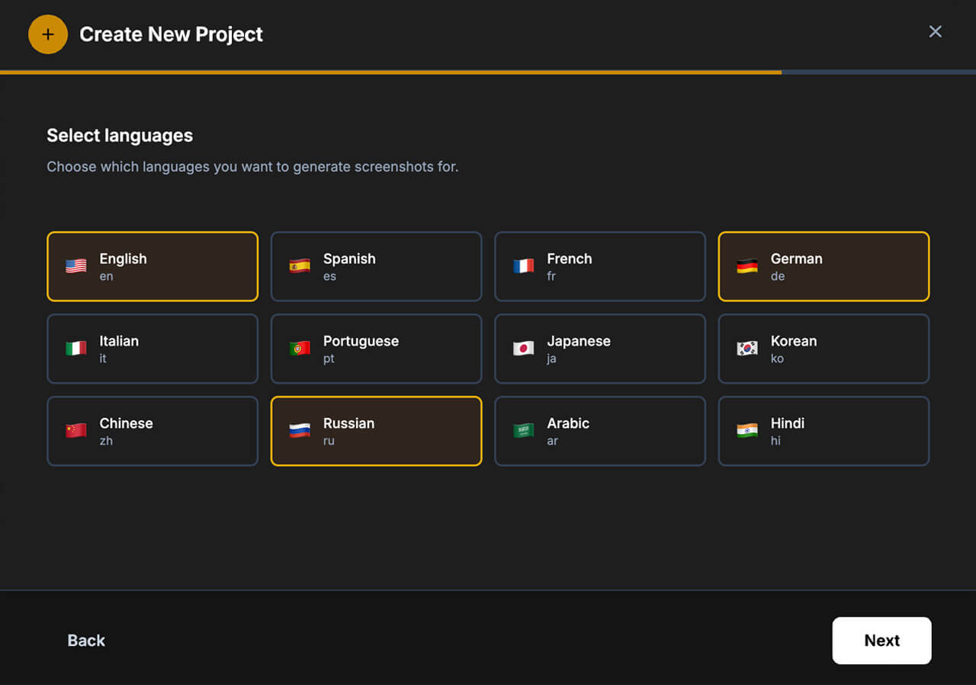
Task: Click the plus icon beside Create New Project
Action: 48,34
